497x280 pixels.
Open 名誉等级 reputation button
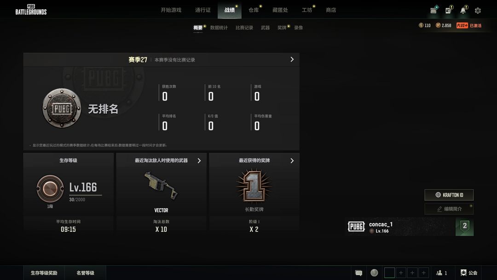pyautogui.click(x=85, y=273)
